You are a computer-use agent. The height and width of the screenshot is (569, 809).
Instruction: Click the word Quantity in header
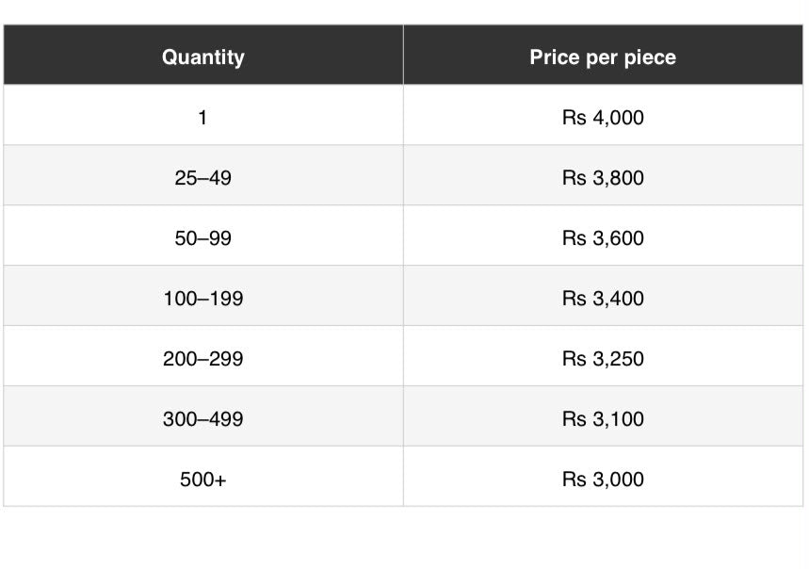[203, 57]
